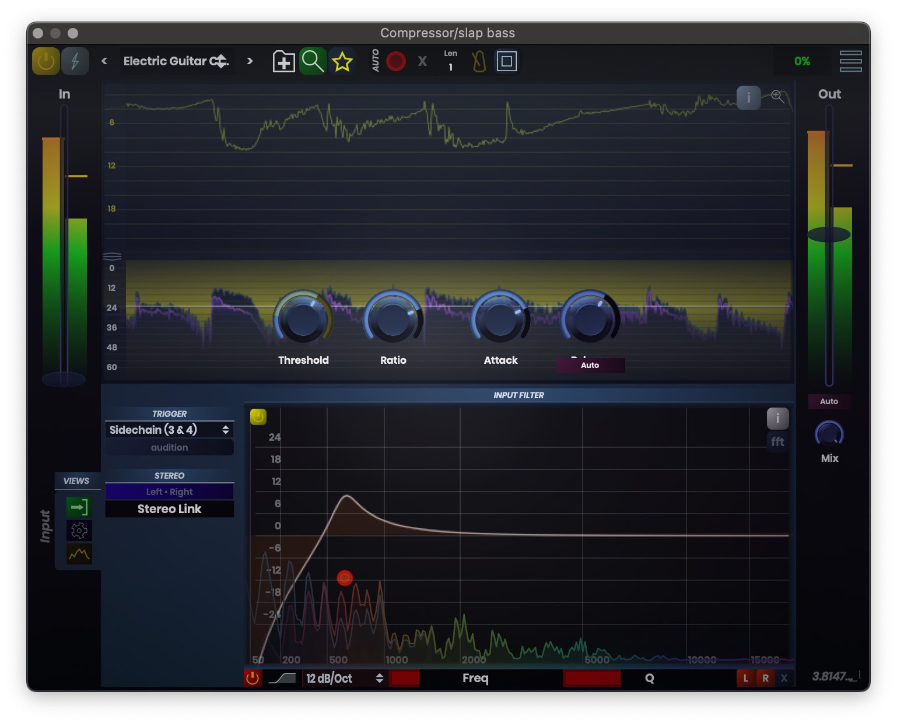Switch to Left • Right stereo mode
Screen dimensions: 897x723
pos(169,492)
